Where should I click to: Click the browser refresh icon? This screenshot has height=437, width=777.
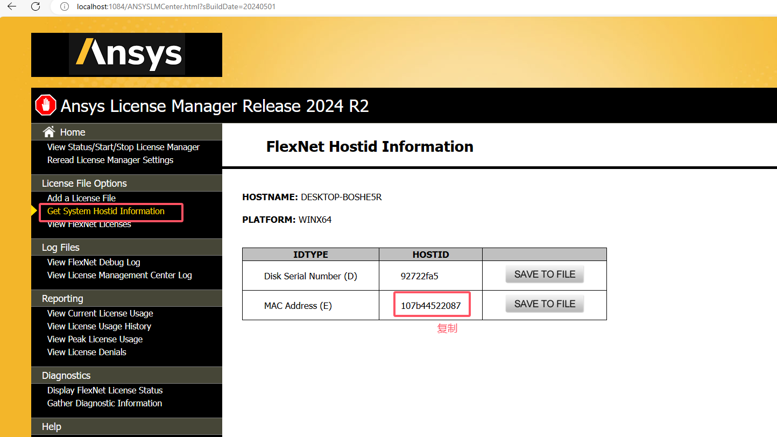pos(36,7)
